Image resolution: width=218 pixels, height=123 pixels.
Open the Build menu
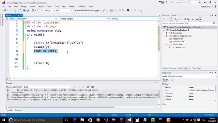pyautogui.click(x=32, y=6)
